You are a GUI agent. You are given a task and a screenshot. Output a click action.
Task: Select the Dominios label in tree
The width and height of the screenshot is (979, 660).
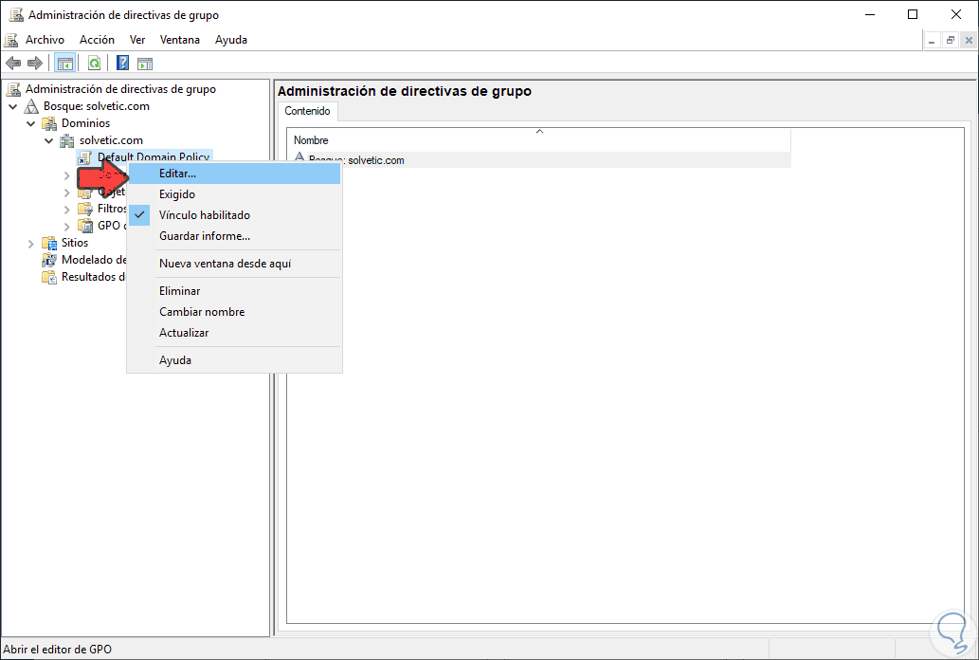point(85,123)
